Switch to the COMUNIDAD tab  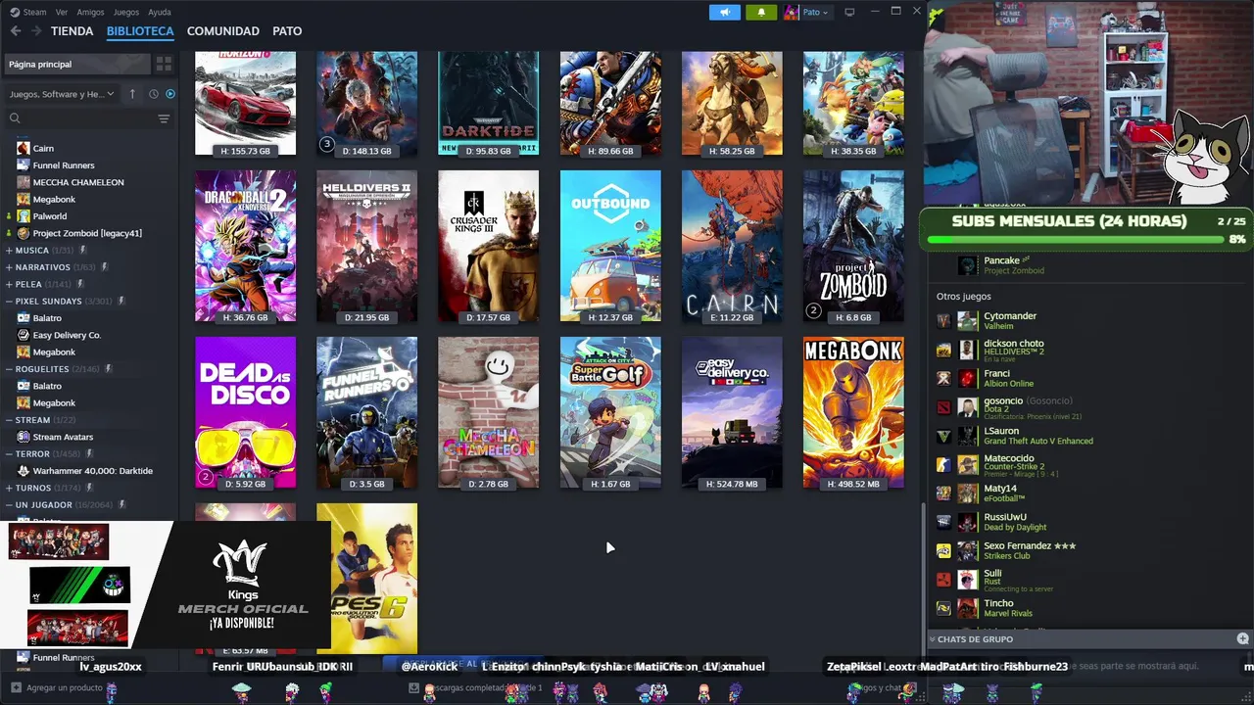click(x=223, y=31)
